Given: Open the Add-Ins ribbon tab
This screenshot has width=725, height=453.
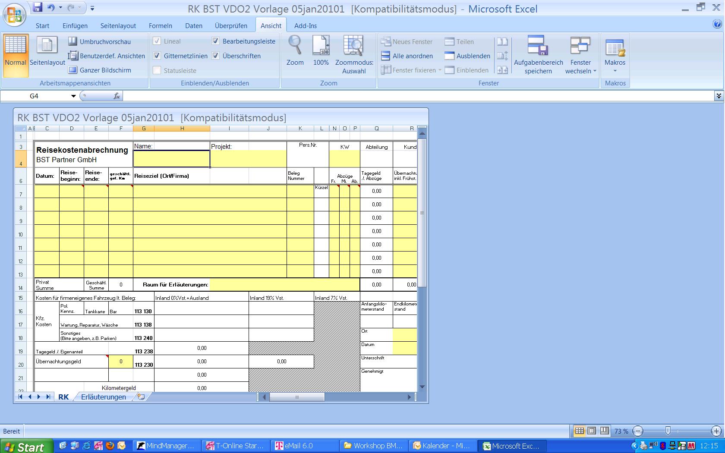Looking at the screenshot, I should (x=306, y=25).
